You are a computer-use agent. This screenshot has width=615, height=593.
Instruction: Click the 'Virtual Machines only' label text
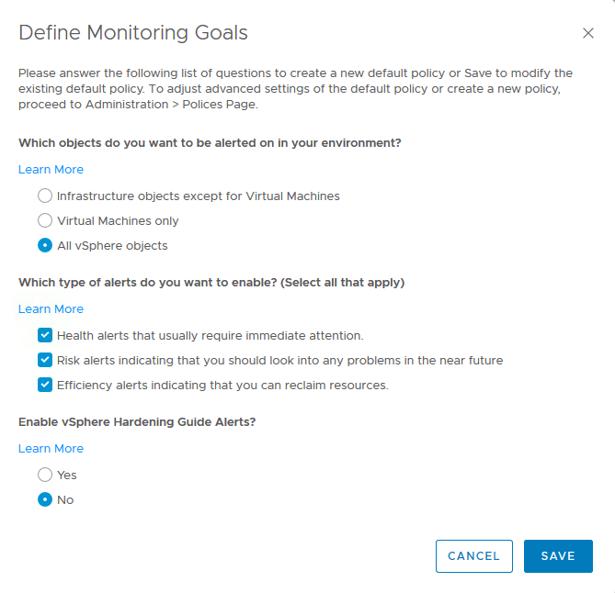coord(118,221)
